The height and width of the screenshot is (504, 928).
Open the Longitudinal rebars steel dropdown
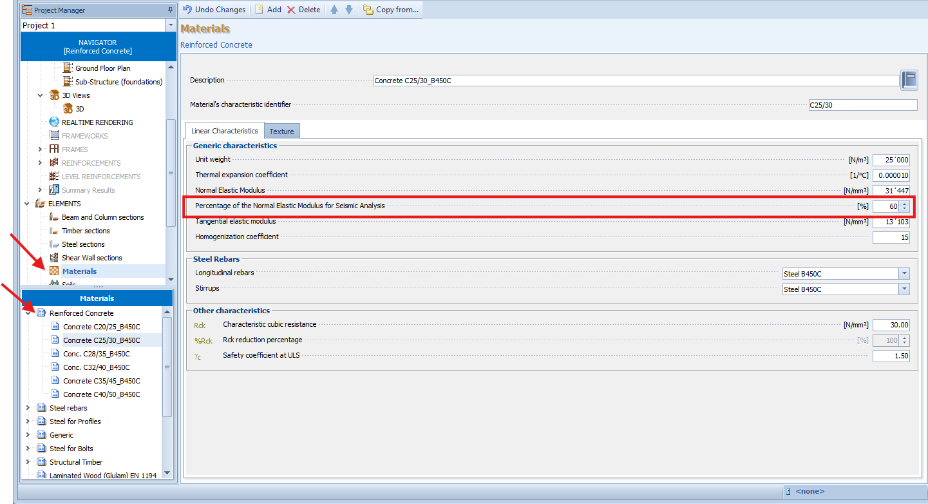[x=904, y=273]
